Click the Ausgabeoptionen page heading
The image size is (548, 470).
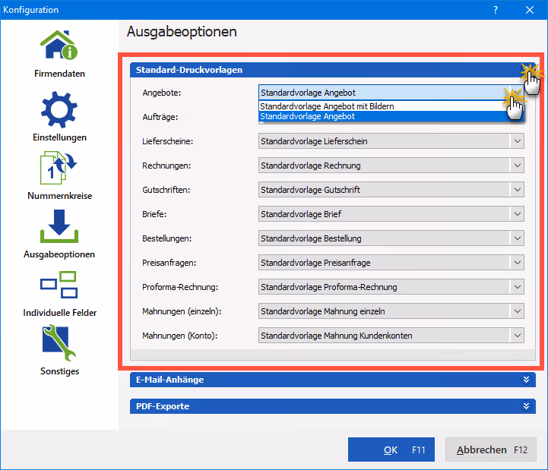coord(182,32)
